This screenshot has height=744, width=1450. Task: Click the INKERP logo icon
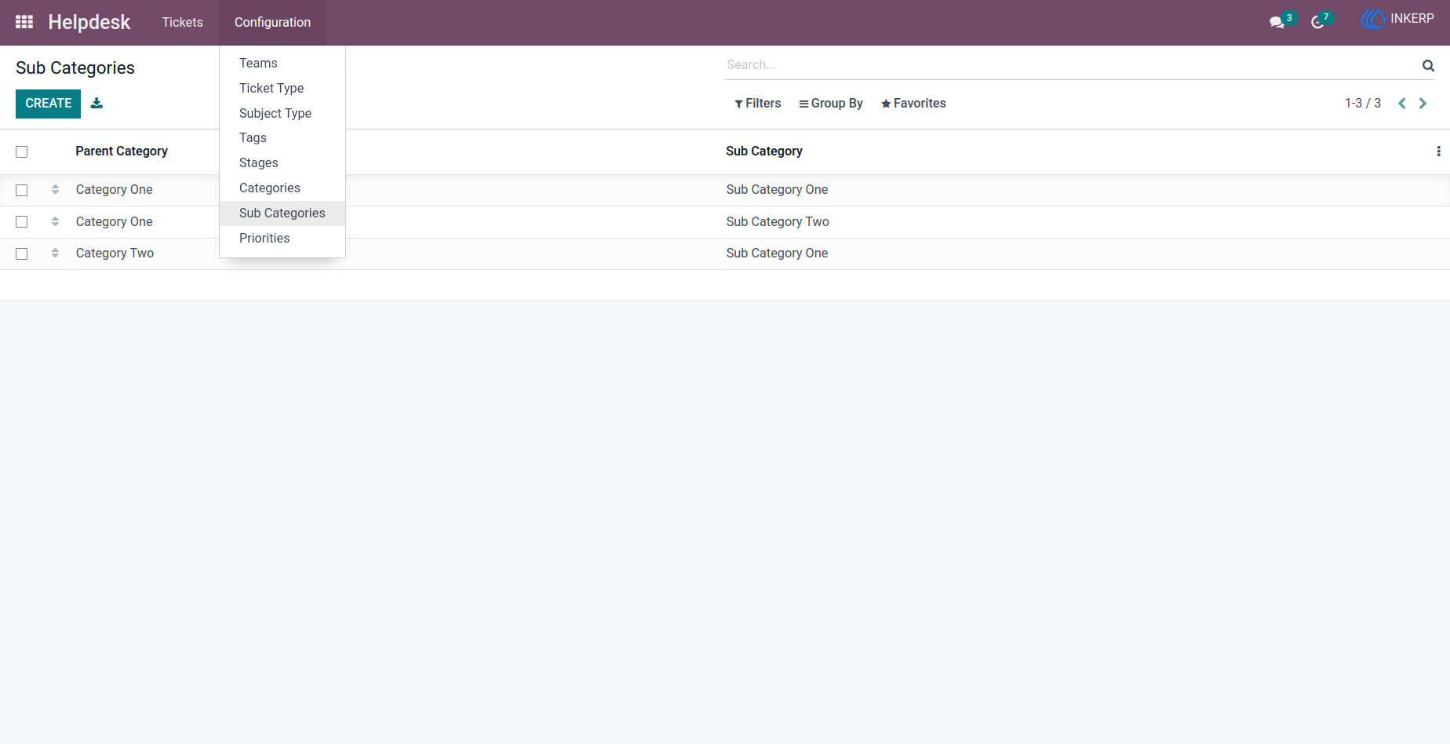[x=1373, y=19]
